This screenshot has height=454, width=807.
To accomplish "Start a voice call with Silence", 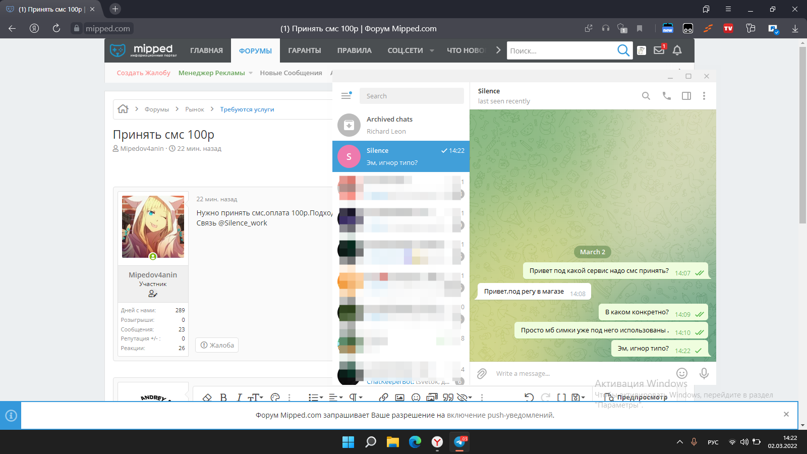I will 667,96.
